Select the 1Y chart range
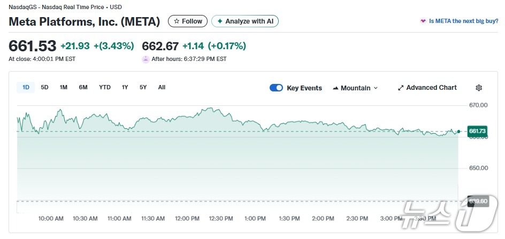This screenshot has height=239, width=505. (125, 87)
